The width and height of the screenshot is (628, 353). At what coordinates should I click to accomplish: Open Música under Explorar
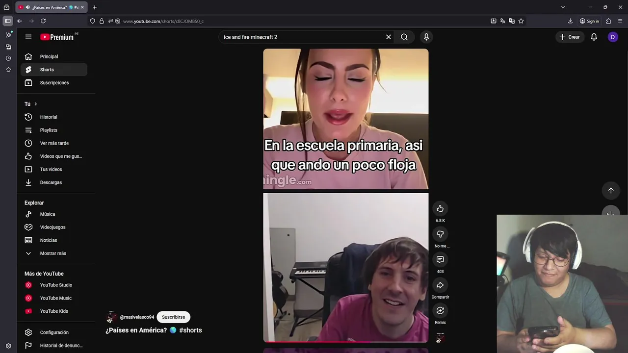(54, 214)
